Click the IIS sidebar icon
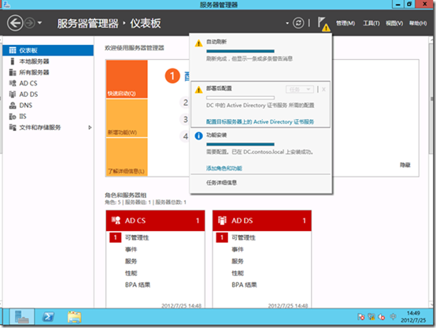 13,117
